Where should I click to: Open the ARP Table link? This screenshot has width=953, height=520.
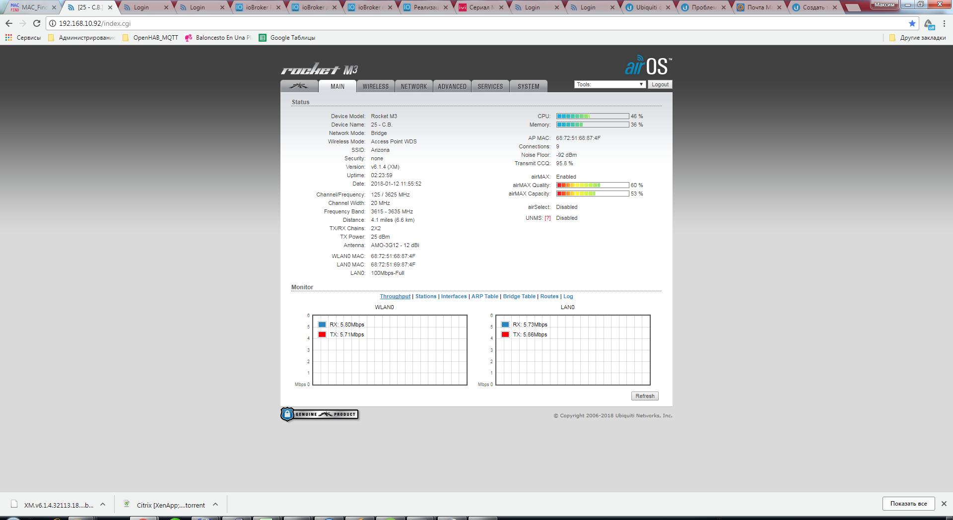(x=485, y=297)
